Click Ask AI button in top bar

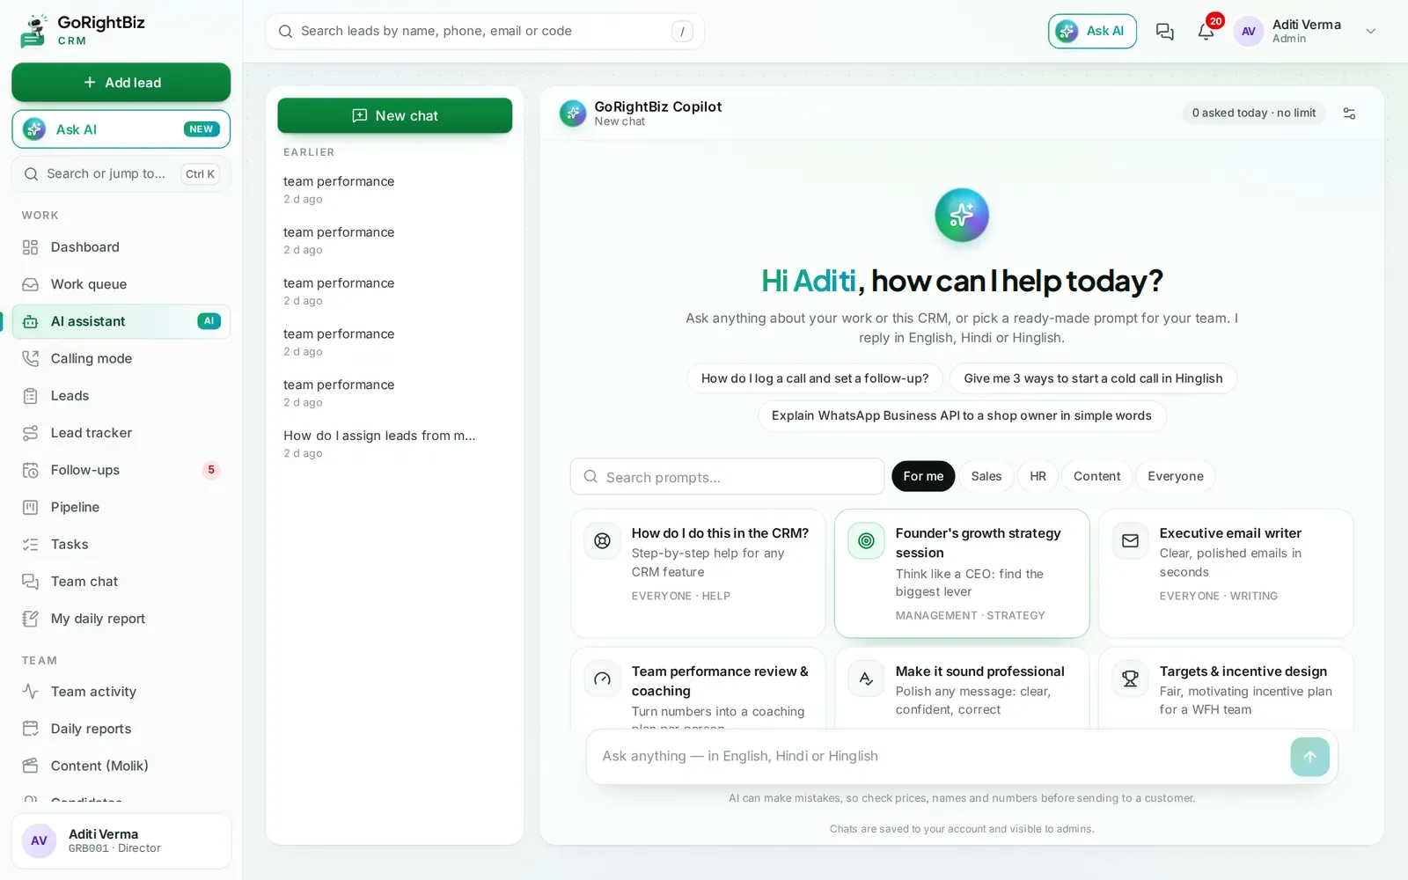[1092, 32]
